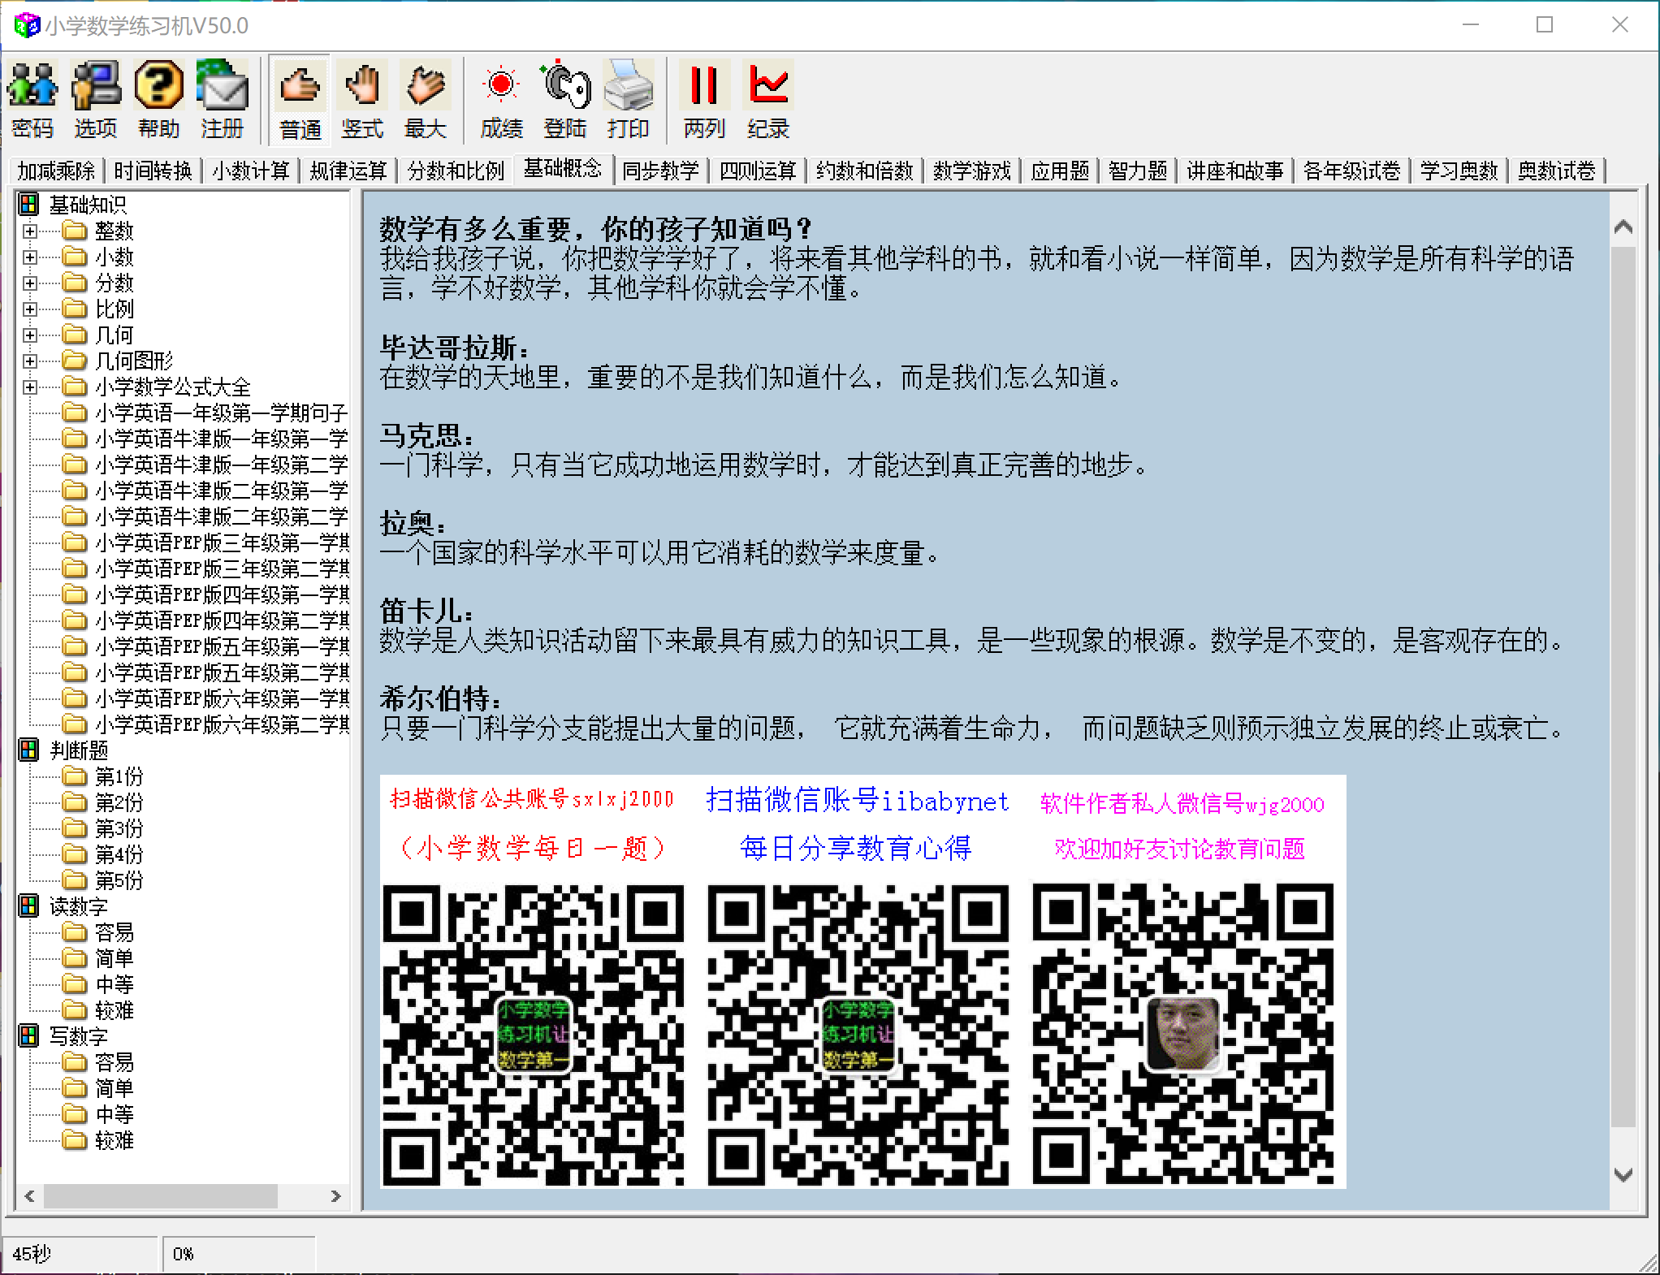Click folder icon beside 小学英语一年级第一学期句子
The image size is (1660, 1275).
point(75,413)
